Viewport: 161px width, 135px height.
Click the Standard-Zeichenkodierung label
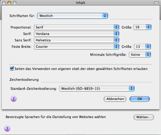pos(34,89)
